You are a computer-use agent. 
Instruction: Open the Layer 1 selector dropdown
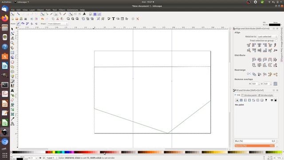(52, 158)
